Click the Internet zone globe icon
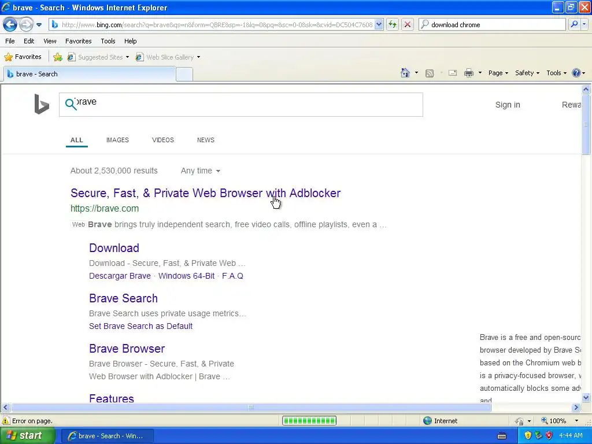This screenshot has height=444, width=592. 427,421
